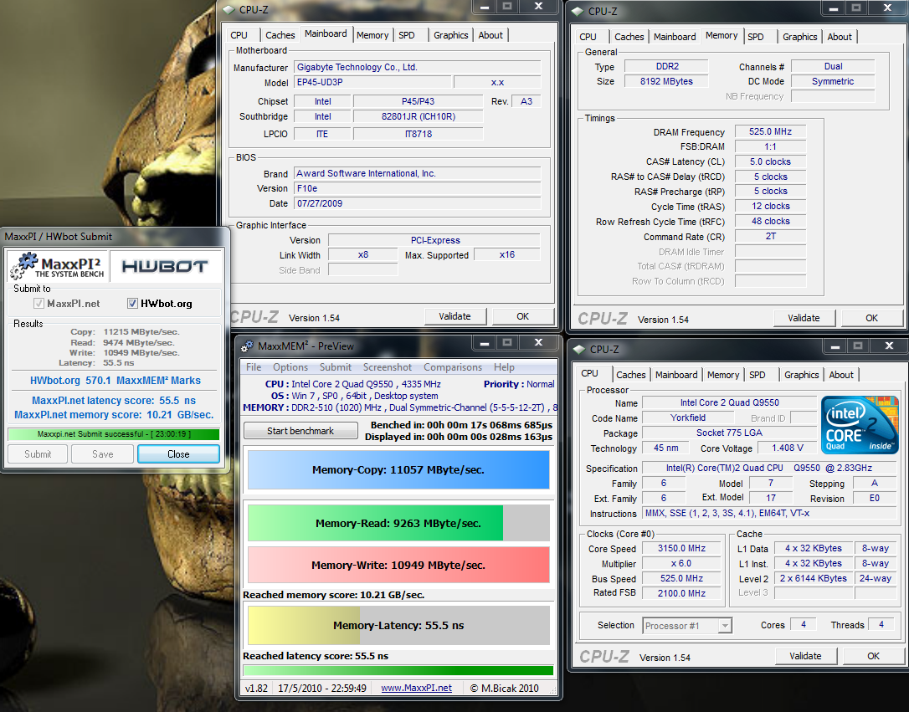Screen dimensions: 909x712
Task: Click OK in Mainboard CPU-Z window
Action: click(522, 316)
